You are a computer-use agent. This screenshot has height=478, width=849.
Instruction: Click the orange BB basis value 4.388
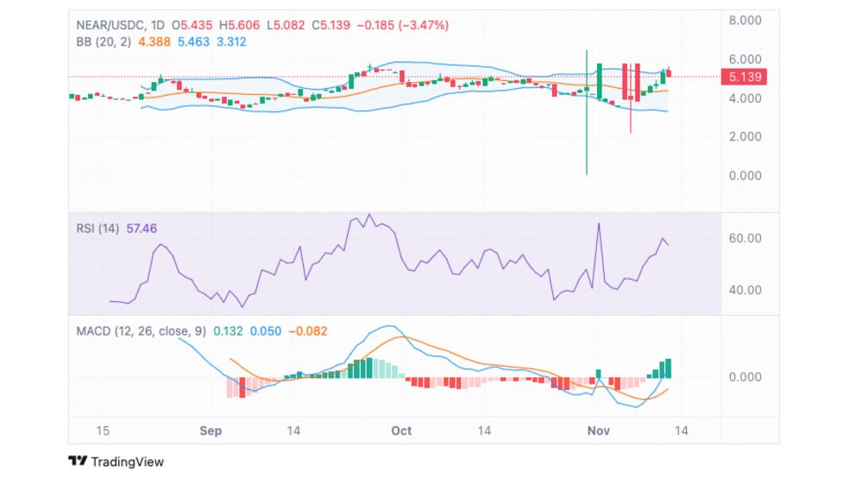[x=154, y=41]
